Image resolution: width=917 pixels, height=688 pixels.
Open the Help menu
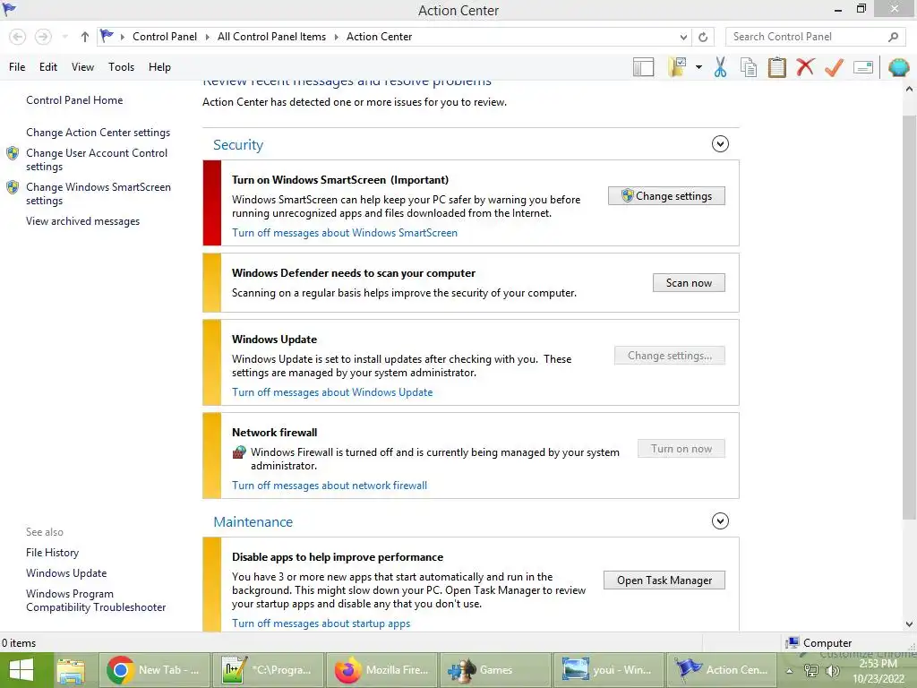point(159,67)
